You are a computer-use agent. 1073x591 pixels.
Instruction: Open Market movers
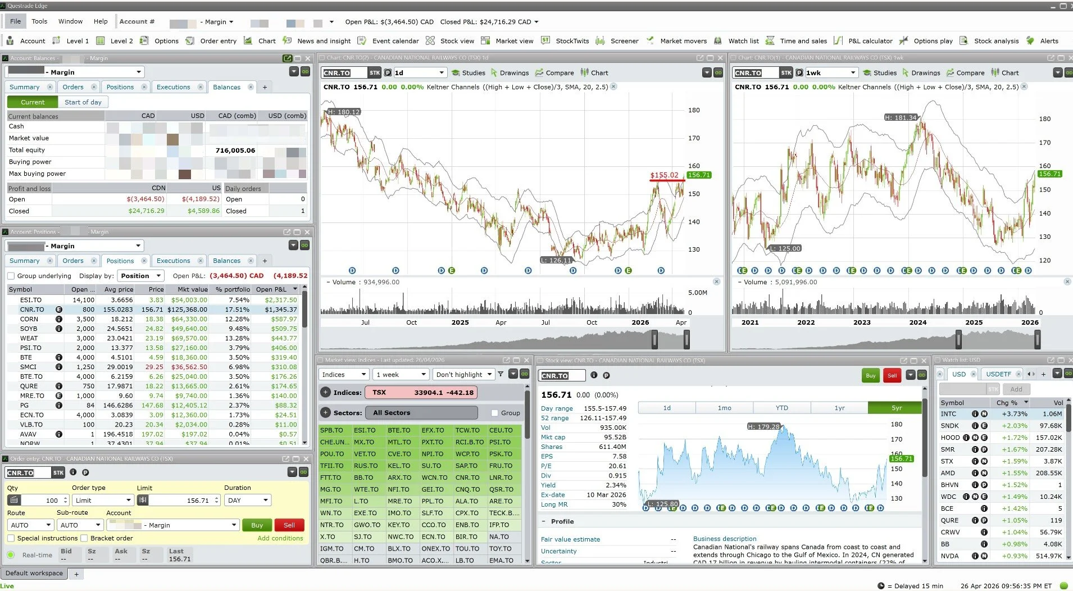pyautogui.click(x=676, y=40)
